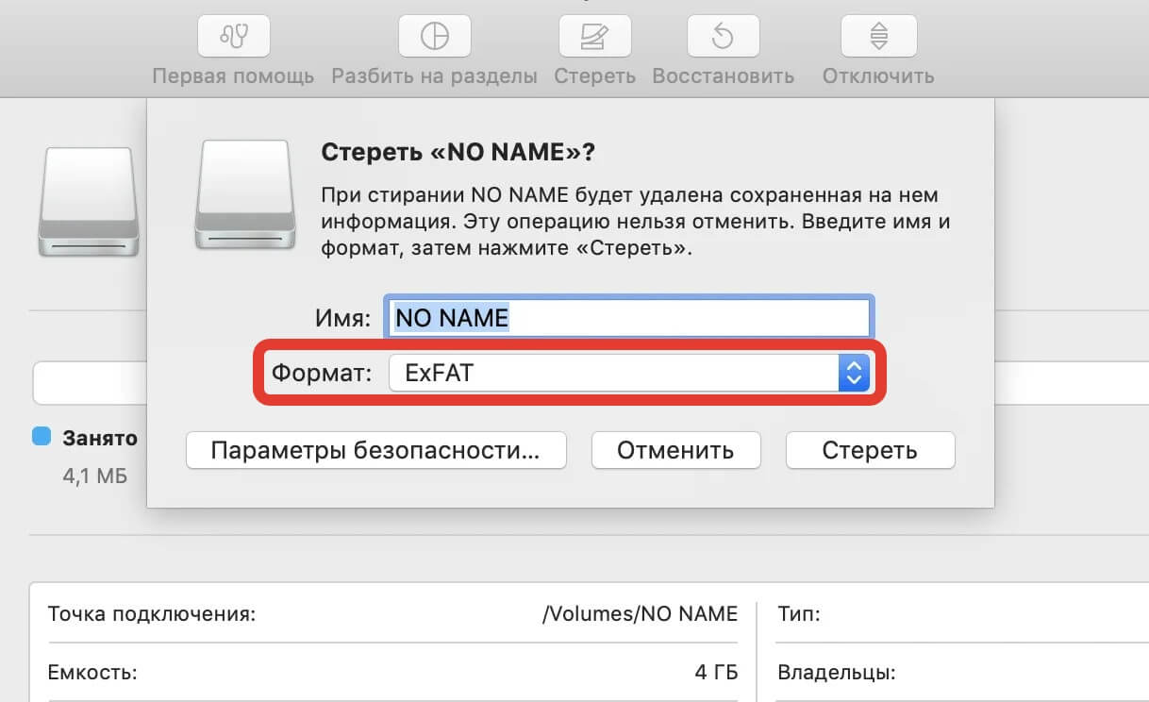Select the drive icon behind the dialog
Viewport: 1149px width, 702px height.
coord(89,201)
